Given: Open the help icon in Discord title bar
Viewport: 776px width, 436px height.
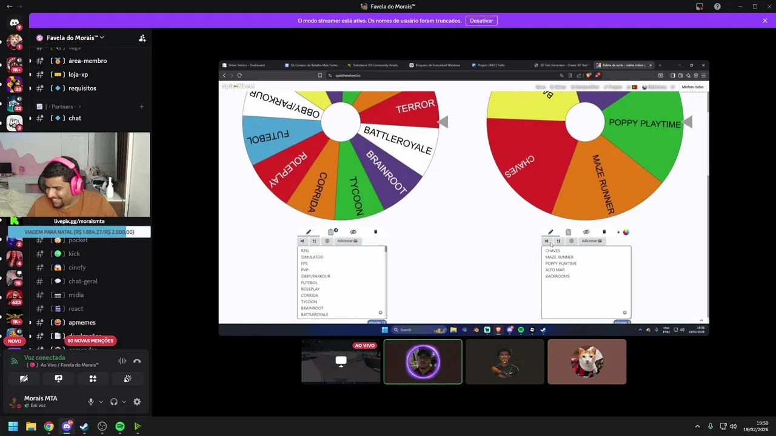Looking at the screenshot, I should 718,7.
